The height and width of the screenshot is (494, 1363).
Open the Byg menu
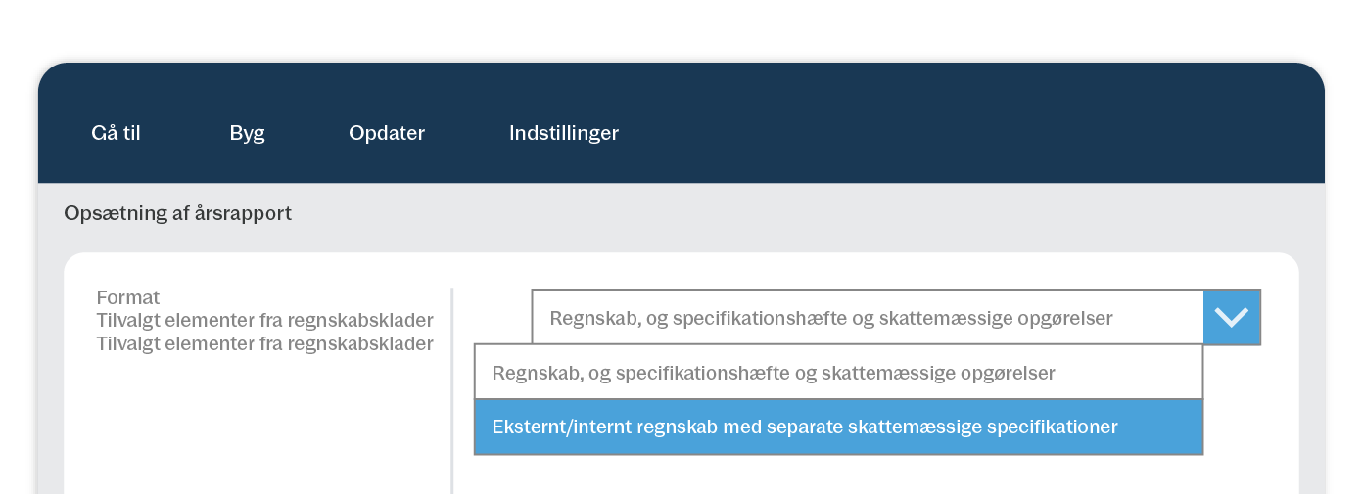[247, 133]
